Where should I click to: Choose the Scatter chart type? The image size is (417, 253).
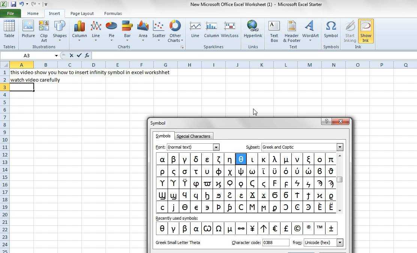[x=159, y=31]
